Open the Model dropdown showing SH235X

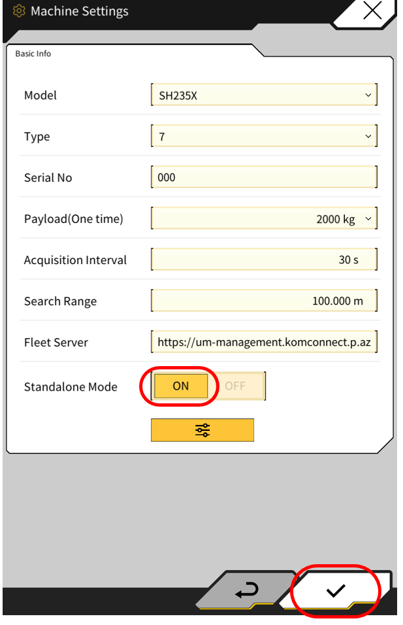(264, 95)
